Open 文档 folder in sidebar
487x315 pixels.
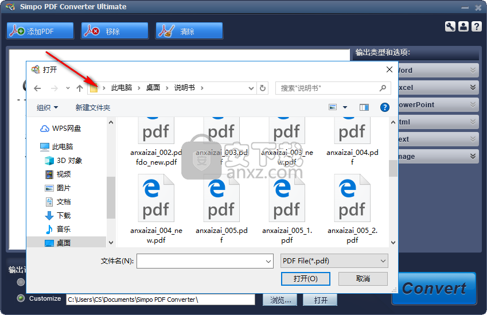tap(58, 201)
